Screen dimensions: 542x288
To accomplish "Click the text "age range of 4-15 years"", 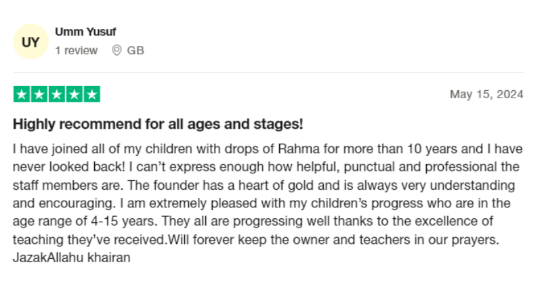I will (x=72, y=221).
